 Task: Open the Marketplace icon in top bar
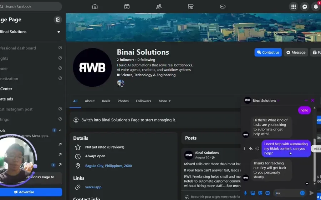(190, 6)
